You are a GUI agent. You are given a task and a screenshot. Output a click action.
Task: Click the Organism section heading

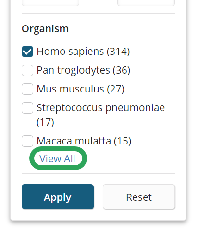(45, 29)
